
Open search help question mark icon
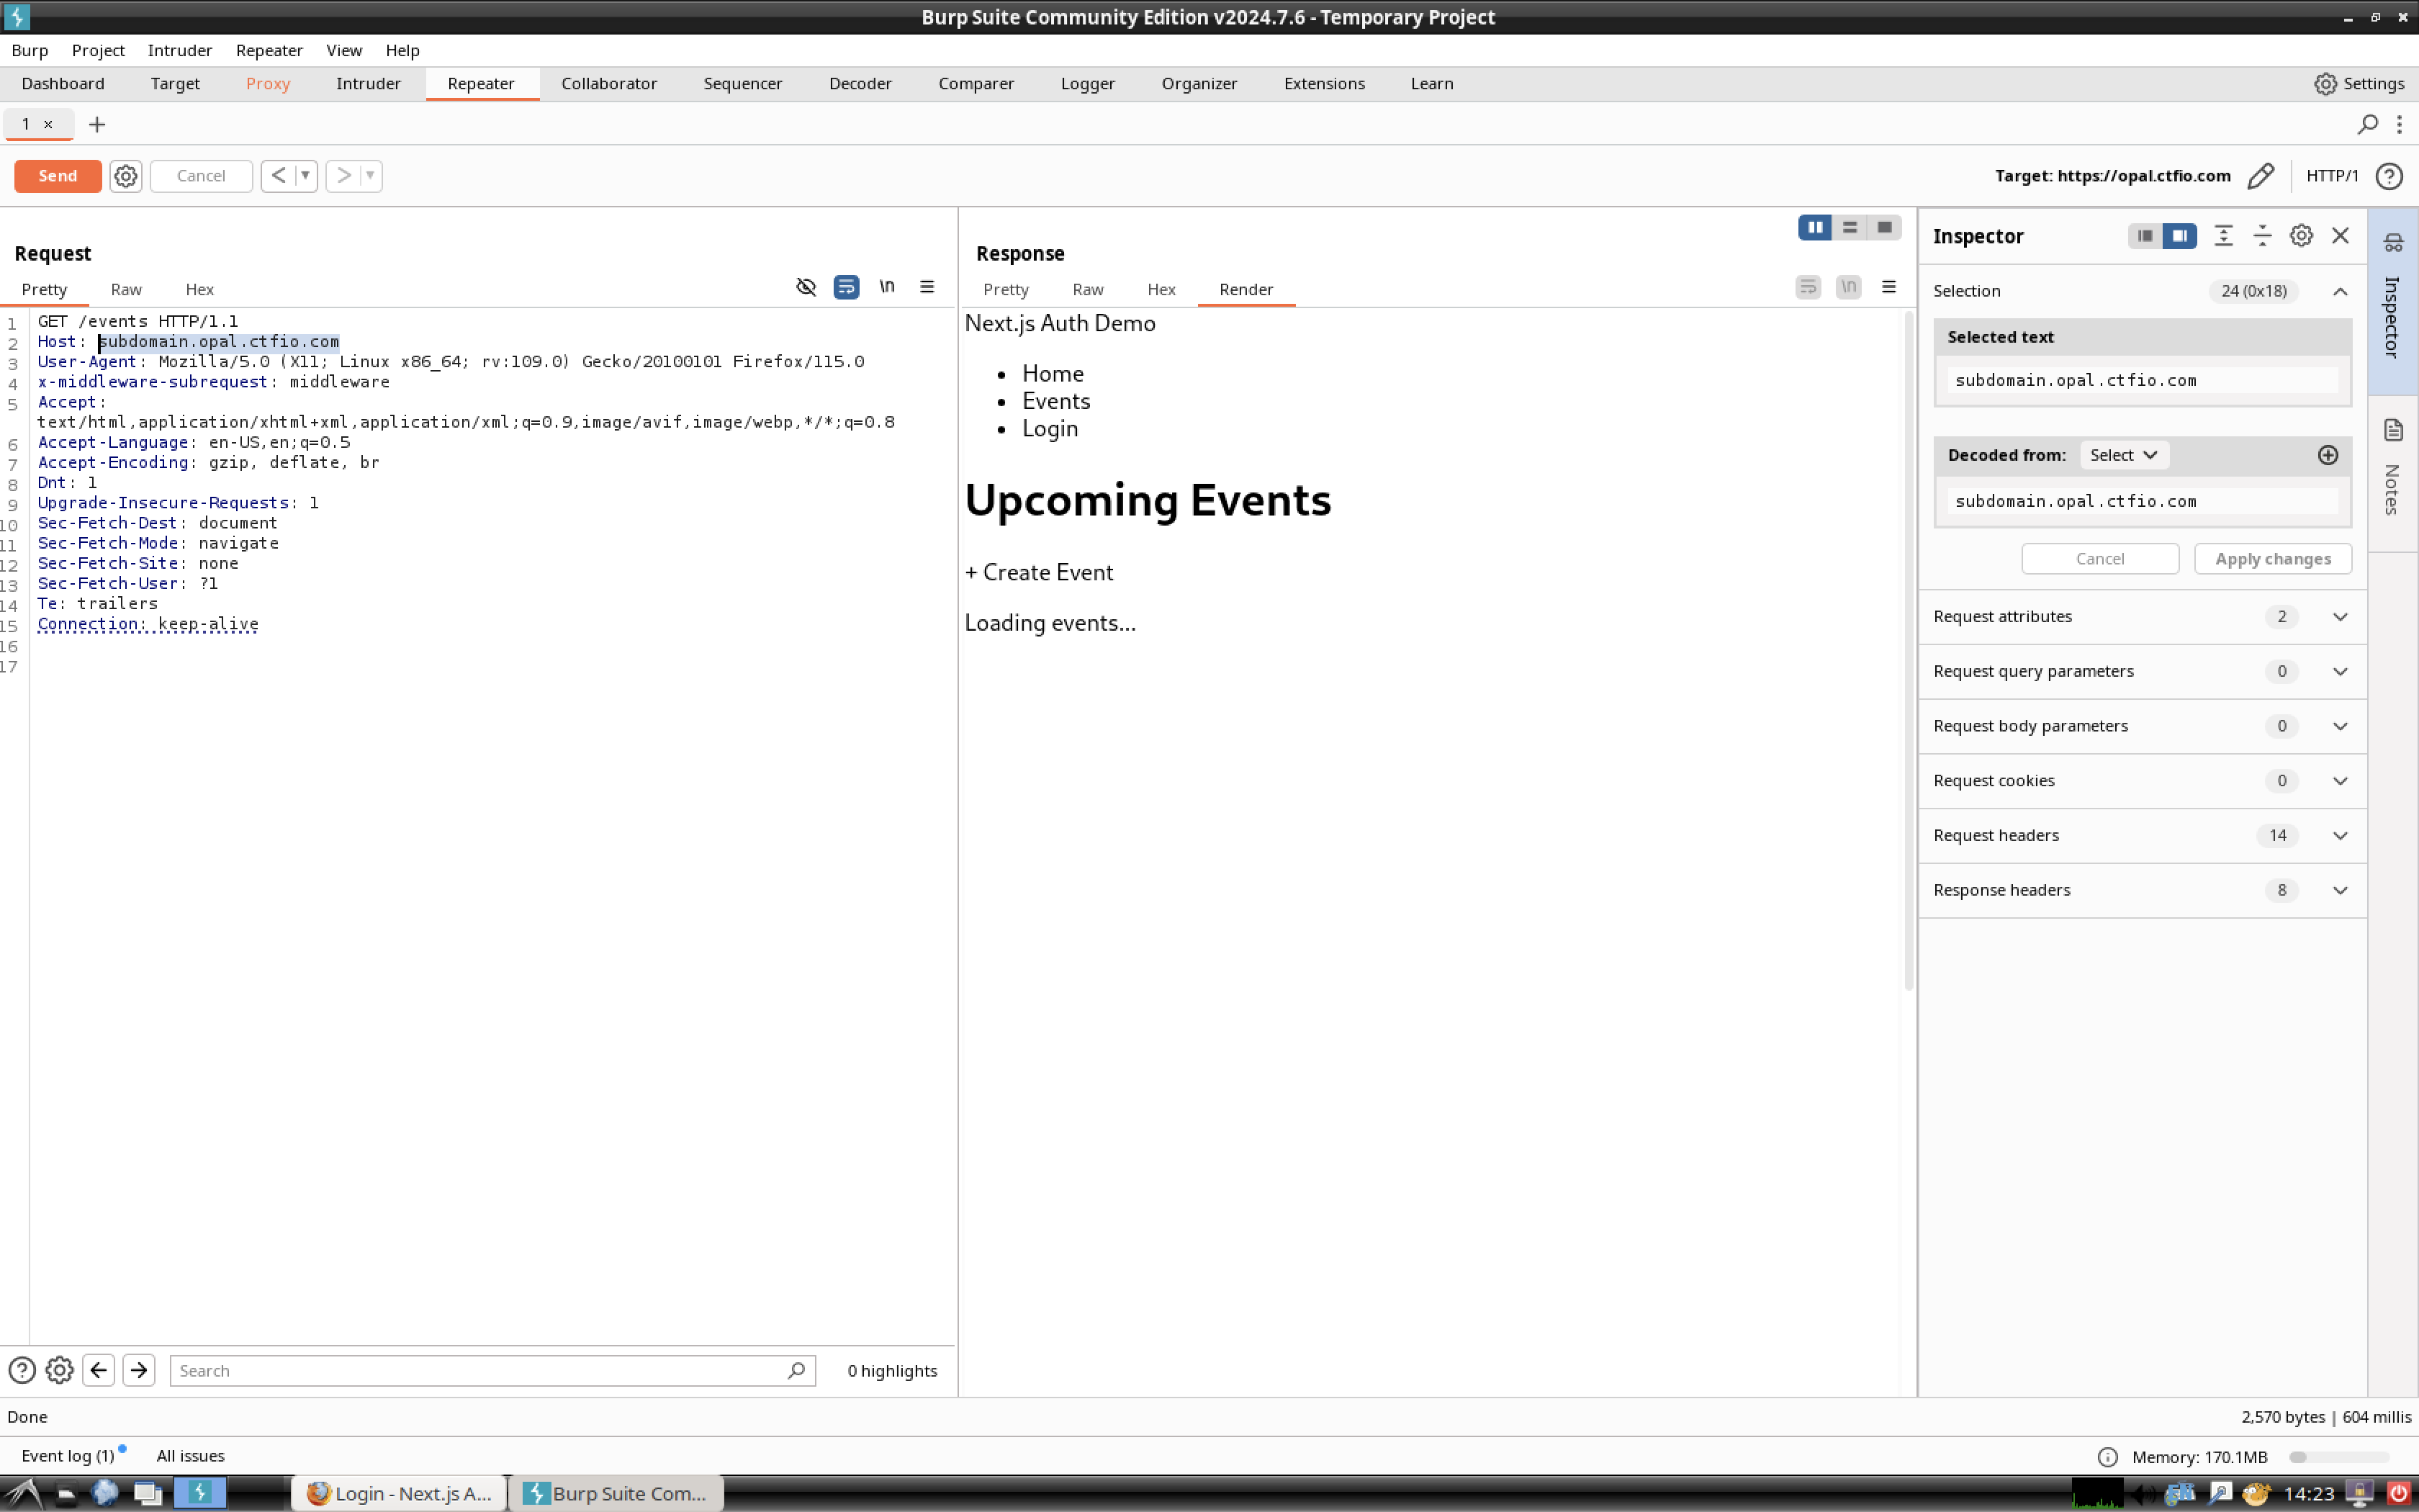point(22,1370)
